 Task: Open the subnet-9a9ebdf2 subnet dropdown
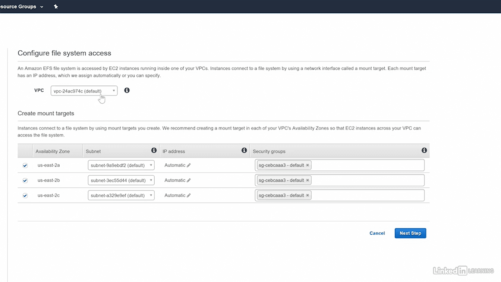(x=121, y=165)
